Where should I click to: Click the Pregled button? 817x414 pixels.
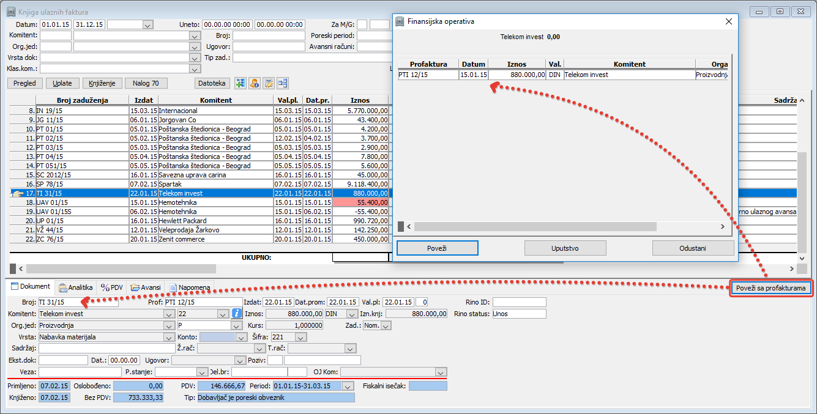(24, 83)
